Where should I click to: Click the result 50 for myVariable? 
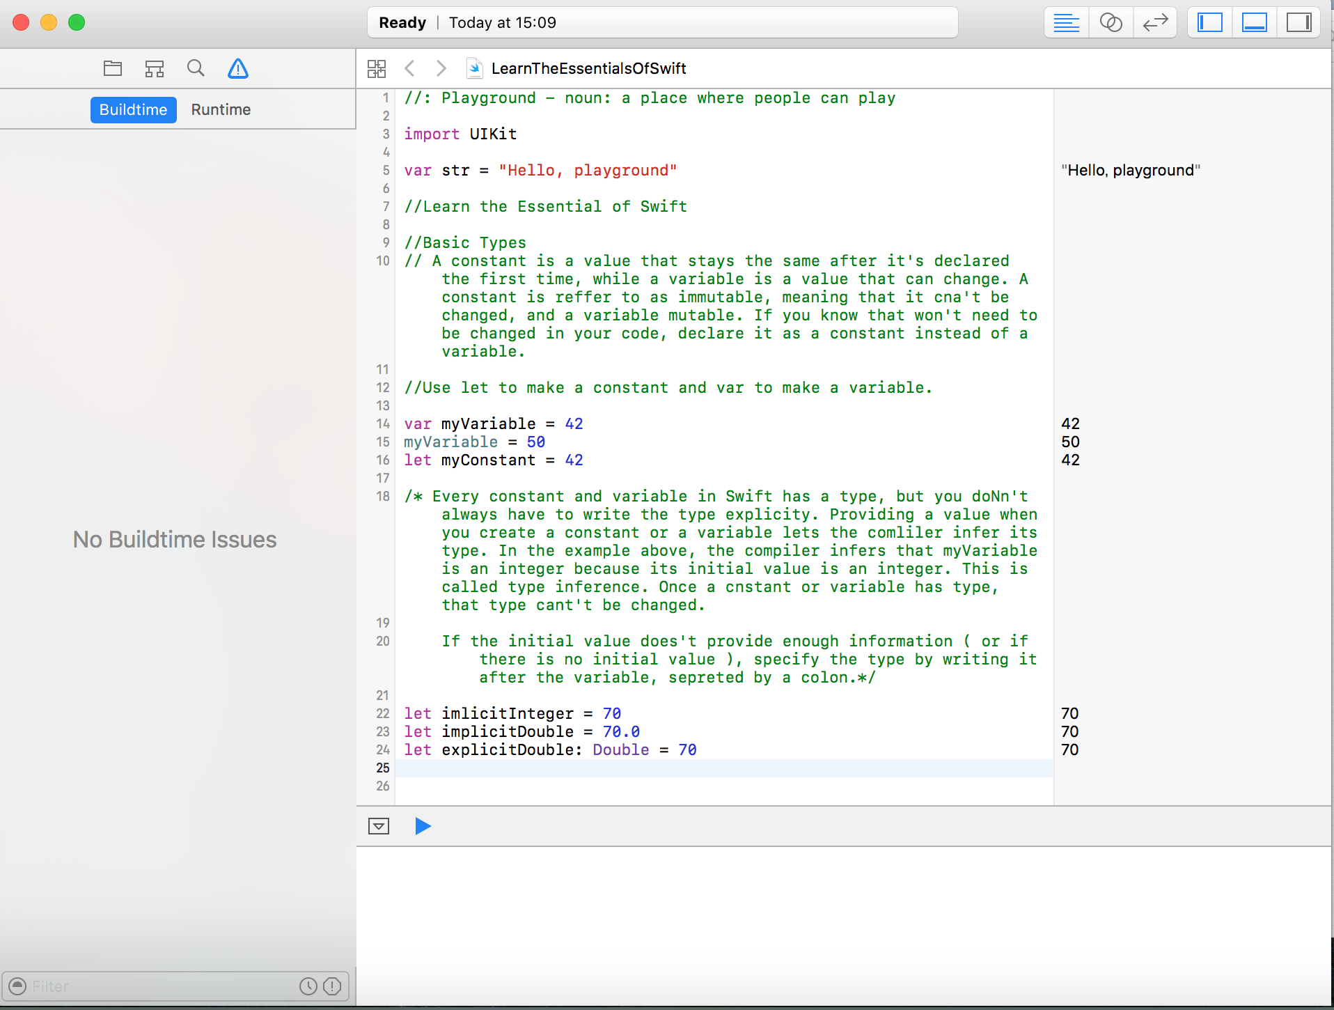(x=1070, y=442)
